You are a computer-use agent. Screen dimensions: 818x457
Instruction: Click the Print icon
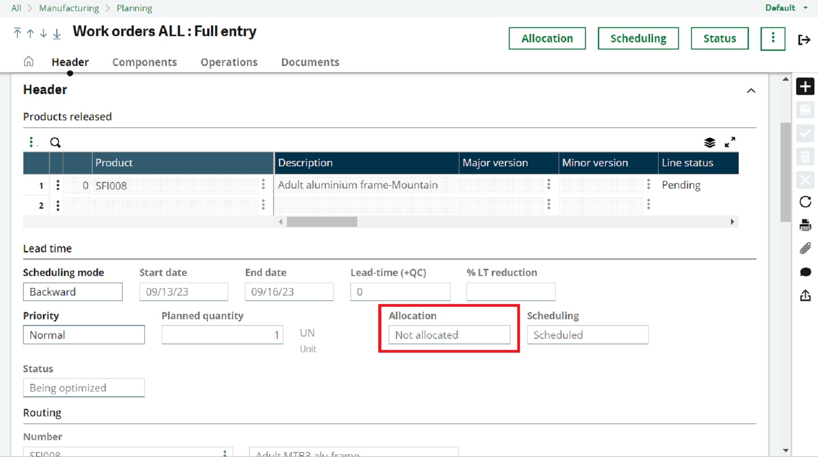[805, 225]
